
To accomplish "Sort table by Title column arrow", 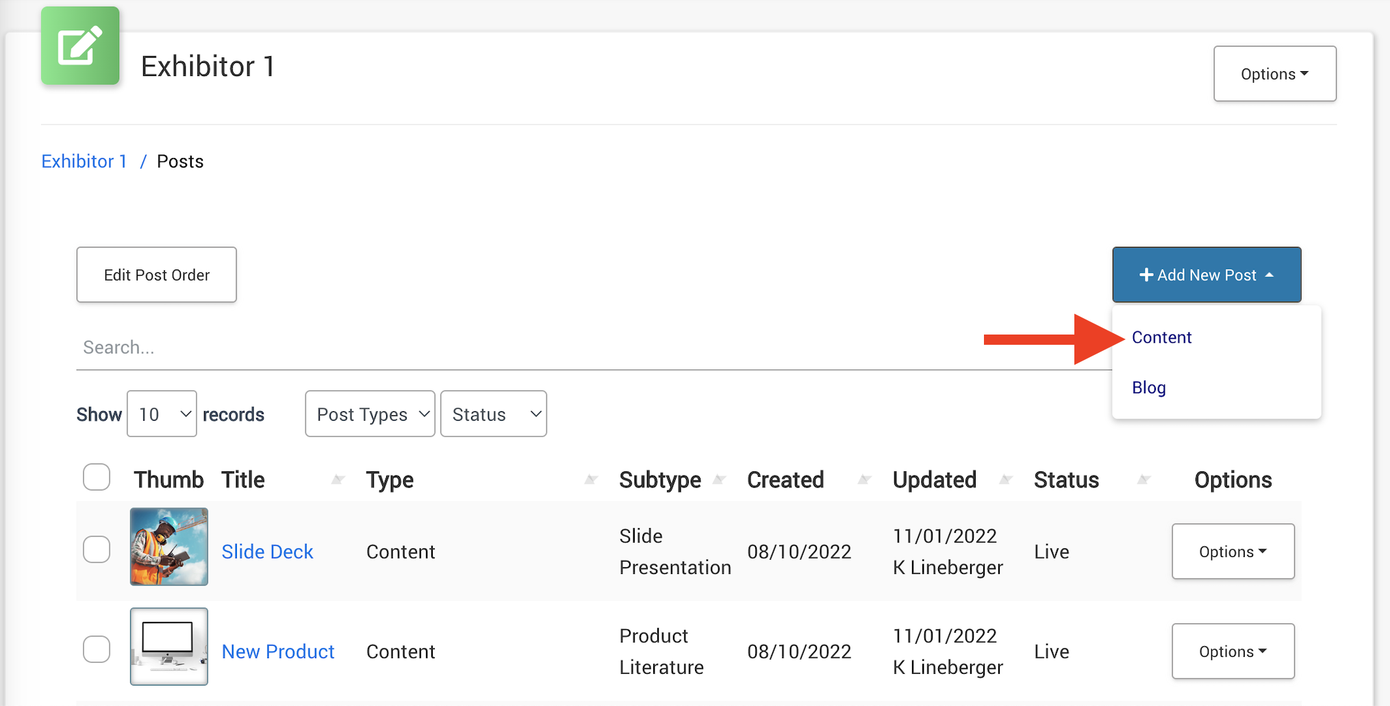I will click(x=338, y=480).
